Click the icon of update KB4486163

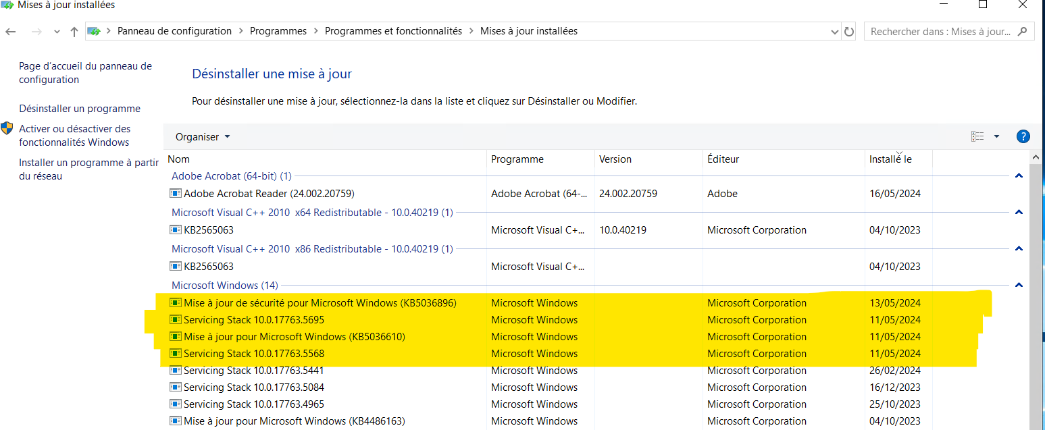[x=176, y=421]
